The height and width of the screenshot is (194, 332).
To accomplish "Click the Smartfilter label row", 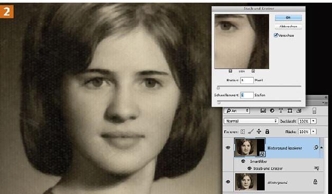I will click(x=259, y=161).
